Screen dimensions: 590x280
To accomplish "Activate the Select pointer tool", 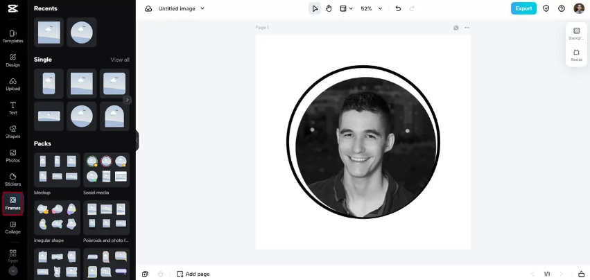I will 315,8.
